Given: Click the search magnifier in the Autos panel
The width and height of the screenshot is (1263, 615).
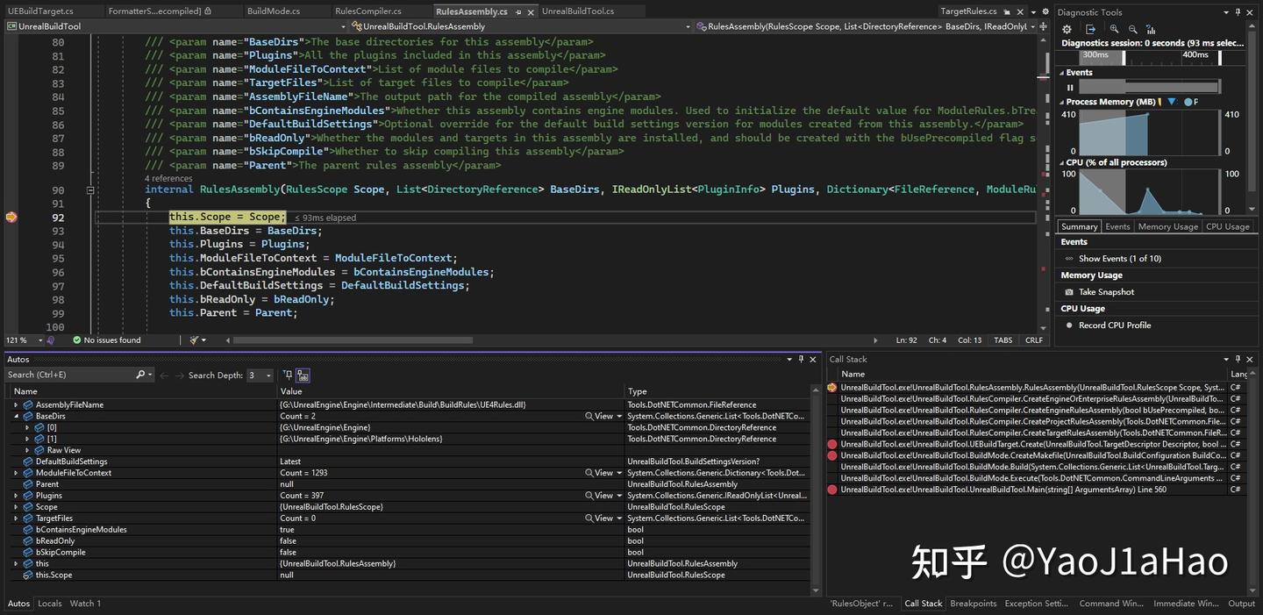Looking at the screenshot, I should click(x=140, y=375).
